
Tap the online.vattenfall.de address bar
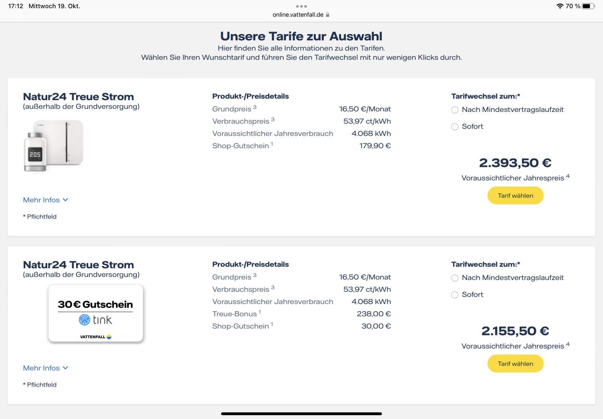[298, 15]
